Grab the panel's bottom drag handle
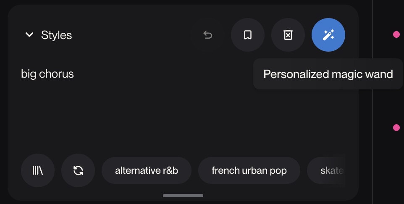This screenshot has height=204, width=404. pos(183,196)
